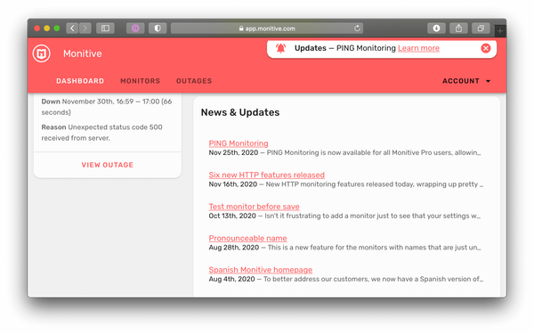This screenshot has height=334, width=534.
Task: Click the Nov 16th, 2020 summary line
Action: tap(346, 184)
